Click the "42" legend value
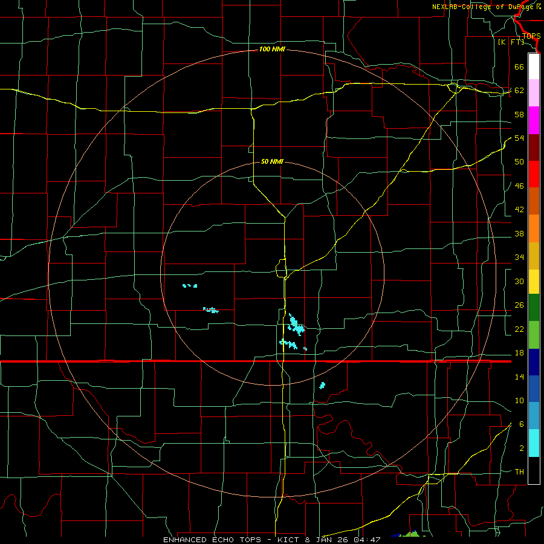This screenshot has width=544, height=544. click(x=519, y=210)
